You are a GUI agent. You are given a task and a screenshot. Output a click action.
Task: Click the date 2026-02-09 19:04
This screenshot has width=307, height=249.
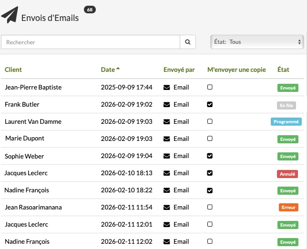point(126,156)
